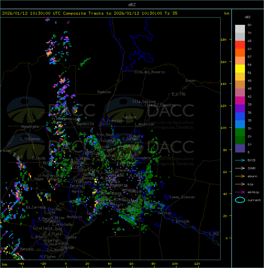The image size is (264, 268).
Task: Click the '50YD' legend label
Action: 251,160
